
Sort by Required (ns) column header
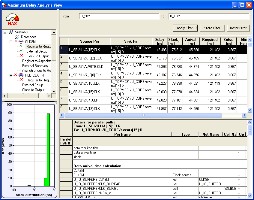coord(210,41)
